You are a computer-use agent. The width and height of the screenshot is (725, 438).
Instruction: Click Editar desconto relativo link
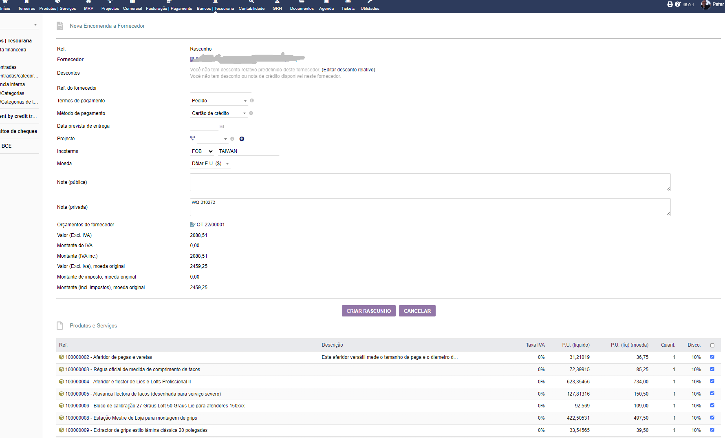point(348,70)
